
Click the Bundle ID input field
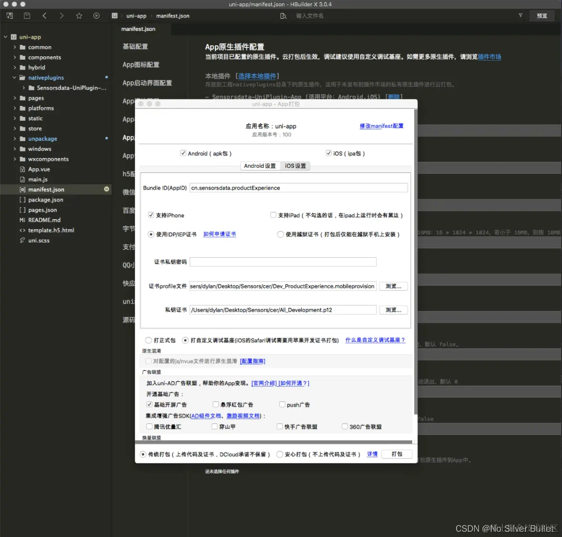298,188
